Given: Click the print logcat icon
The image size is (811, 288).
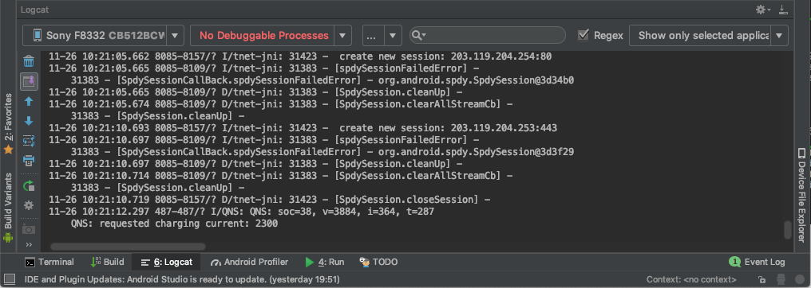Looking at the screenshot, I should (x=29, y=161).
